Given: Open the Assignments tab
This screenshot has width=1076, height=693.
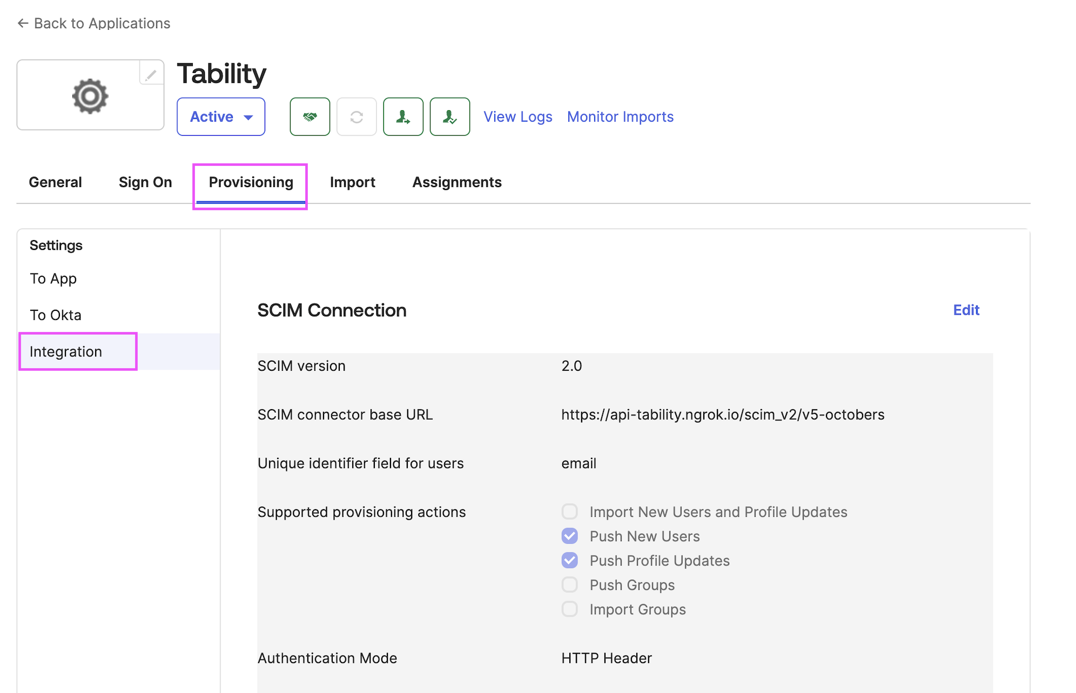Looking at the screenshot, I should [x=457, y=182].
